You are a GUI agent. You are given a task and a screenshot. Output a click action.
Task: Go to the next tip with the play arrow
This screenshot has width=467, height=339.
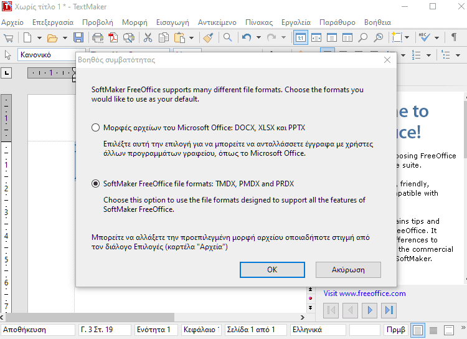coord(370,310)
